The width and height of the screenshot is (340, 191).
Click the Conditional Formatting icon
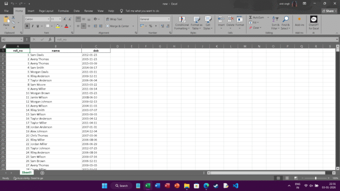point(182,20)
